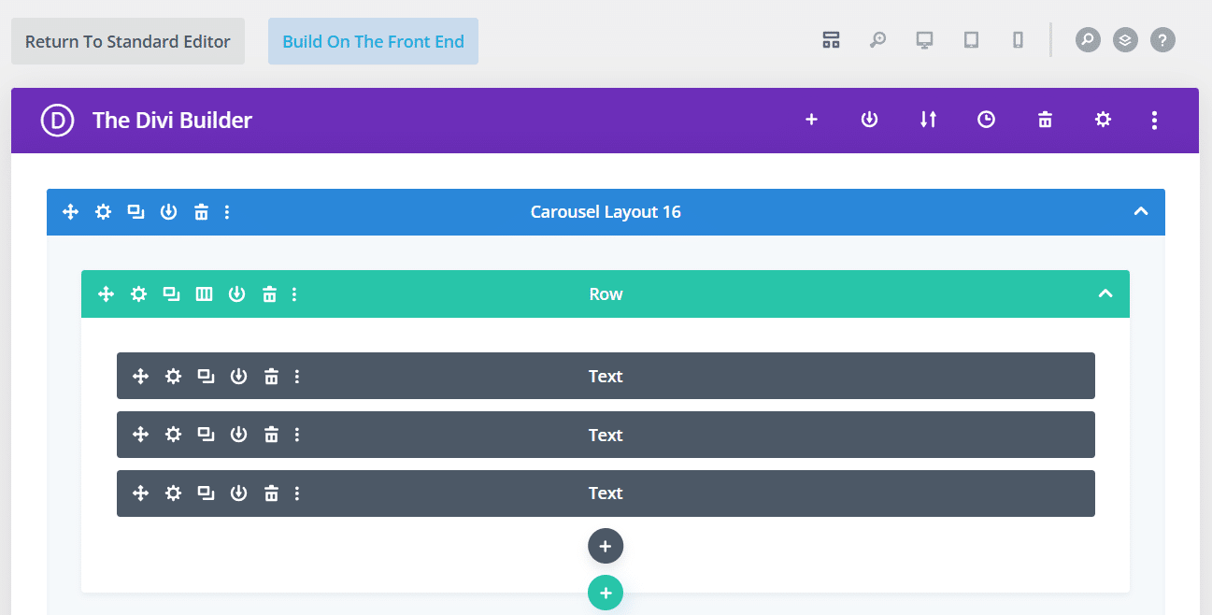Open the layers view panel
The height and width of the screenshot is (615, 1212).
click(1125, 40)
